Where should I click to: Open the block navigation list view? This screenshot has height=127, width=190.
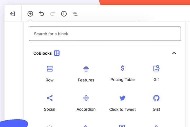point(75,14)
